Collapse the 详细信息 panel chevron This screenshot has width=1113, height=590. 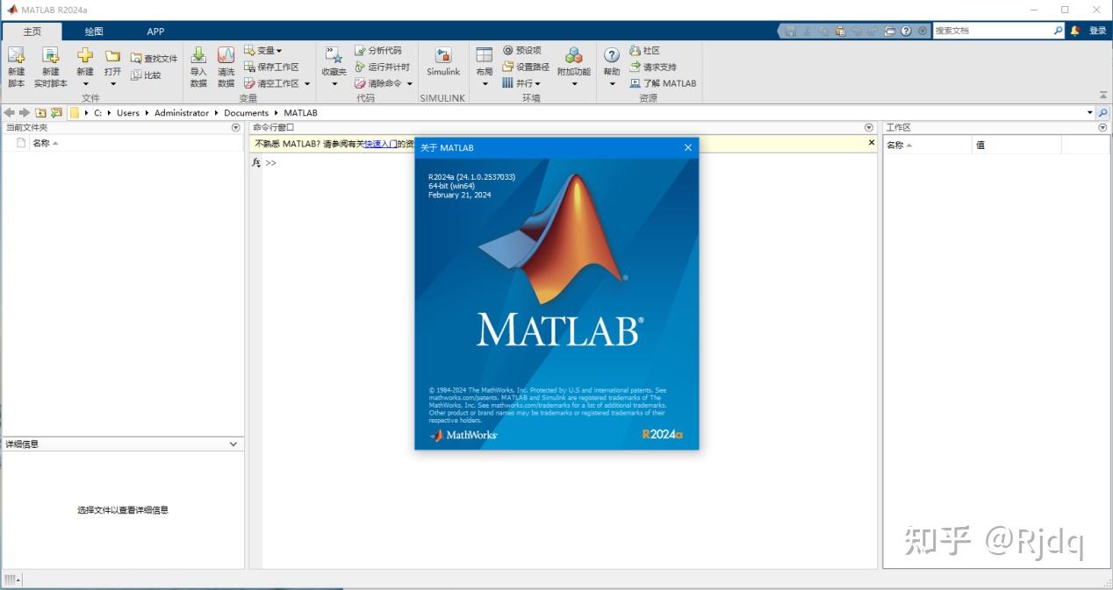(x=233, y=444)
